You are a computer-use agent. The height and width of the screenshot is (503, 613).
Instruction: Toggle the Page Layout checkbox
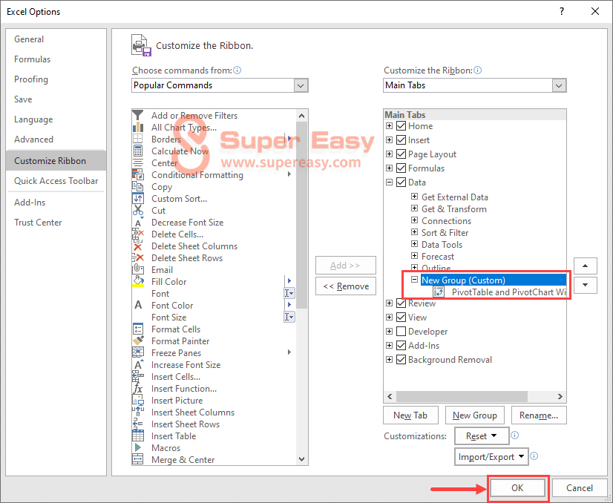click(401, 154)
